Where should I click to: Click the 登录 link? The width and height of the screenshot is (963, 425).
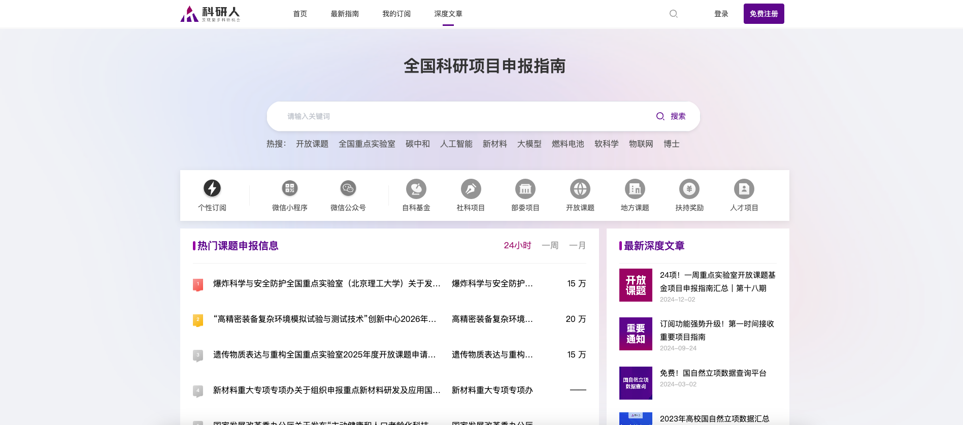[721, 14]
